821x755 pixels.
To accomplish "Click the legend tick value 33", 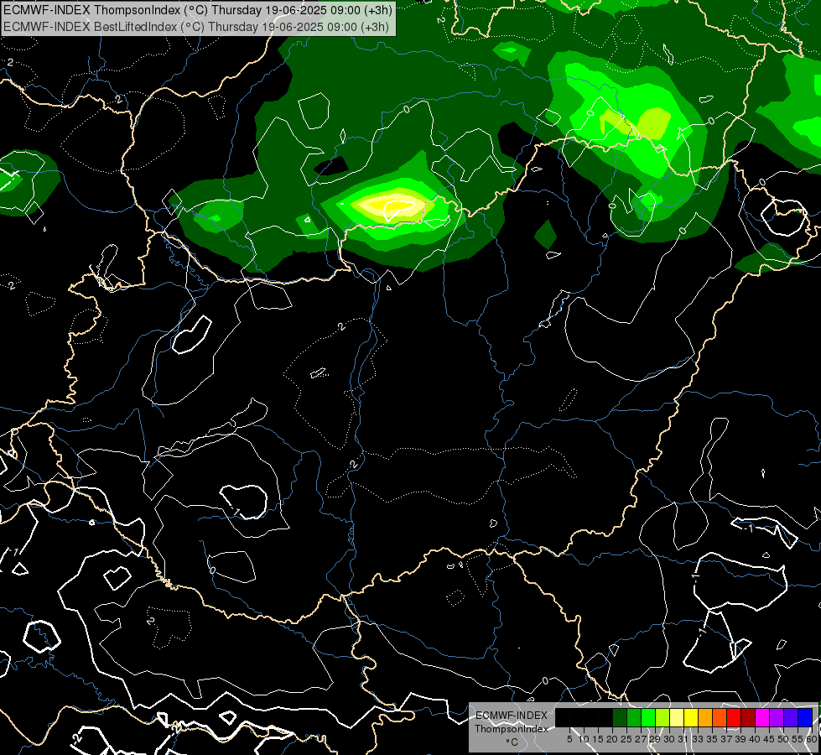I will click(698, 739).
